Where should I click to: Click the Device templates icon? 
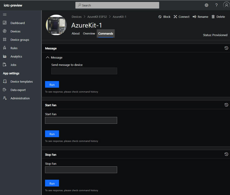coord(5,81)
